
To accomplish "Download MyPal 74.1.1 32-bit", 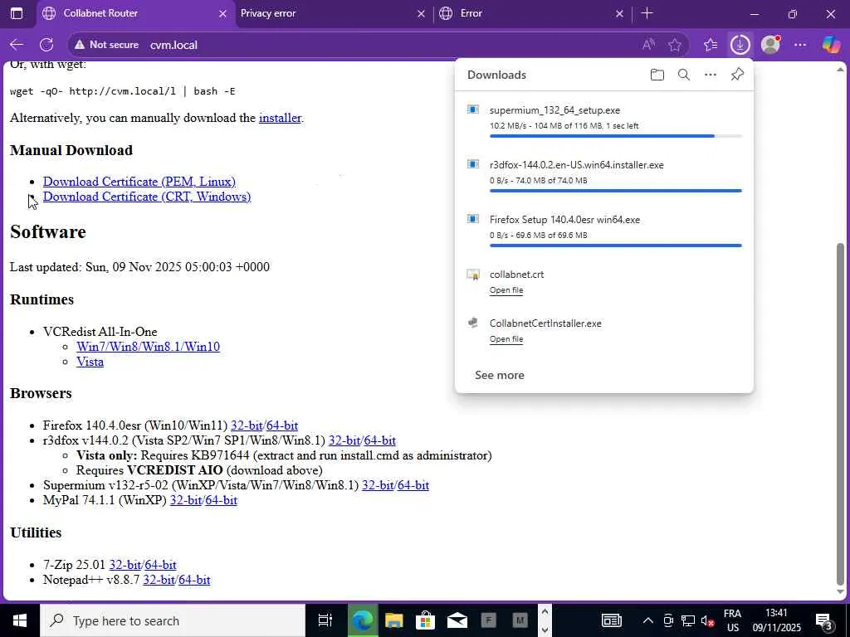I will 186,500.
